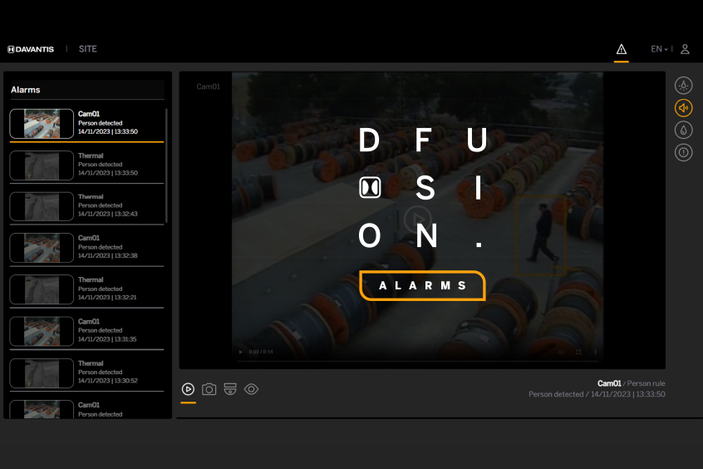Play the video from center play button

click(x=417, y=219)
